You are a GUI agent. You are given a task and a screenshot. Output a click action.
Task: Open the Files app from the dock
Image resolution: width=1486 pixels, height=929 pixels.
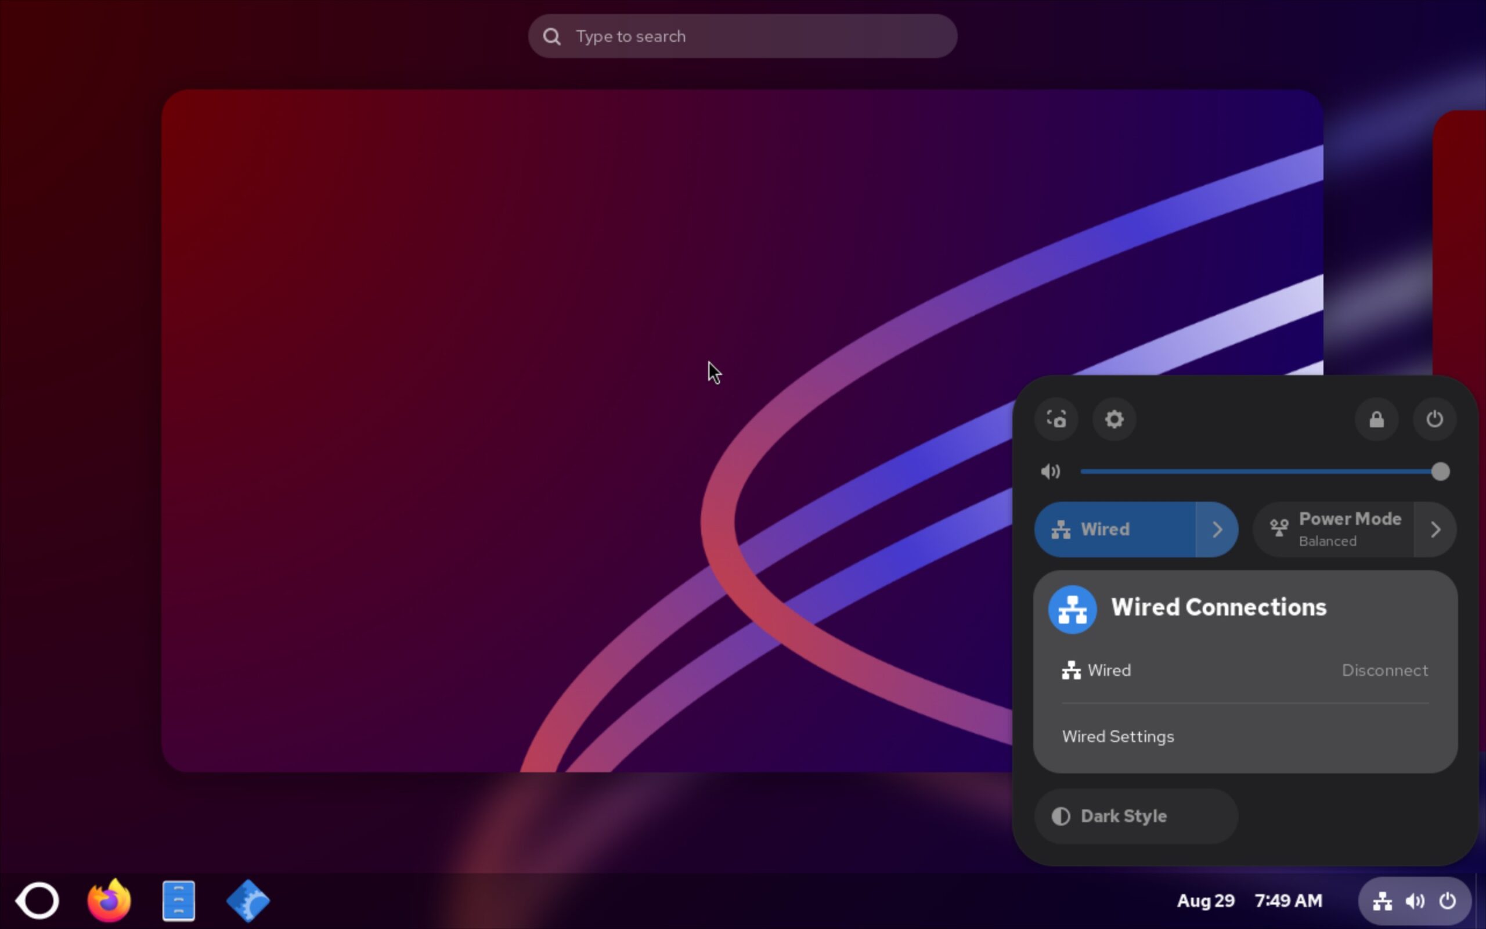pyautogui.click(x=179, y=901)
